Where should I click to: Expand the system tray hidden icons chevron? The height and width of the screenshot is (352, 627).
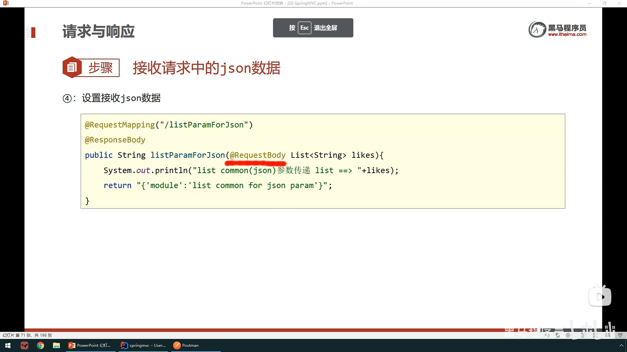point(621,345)
